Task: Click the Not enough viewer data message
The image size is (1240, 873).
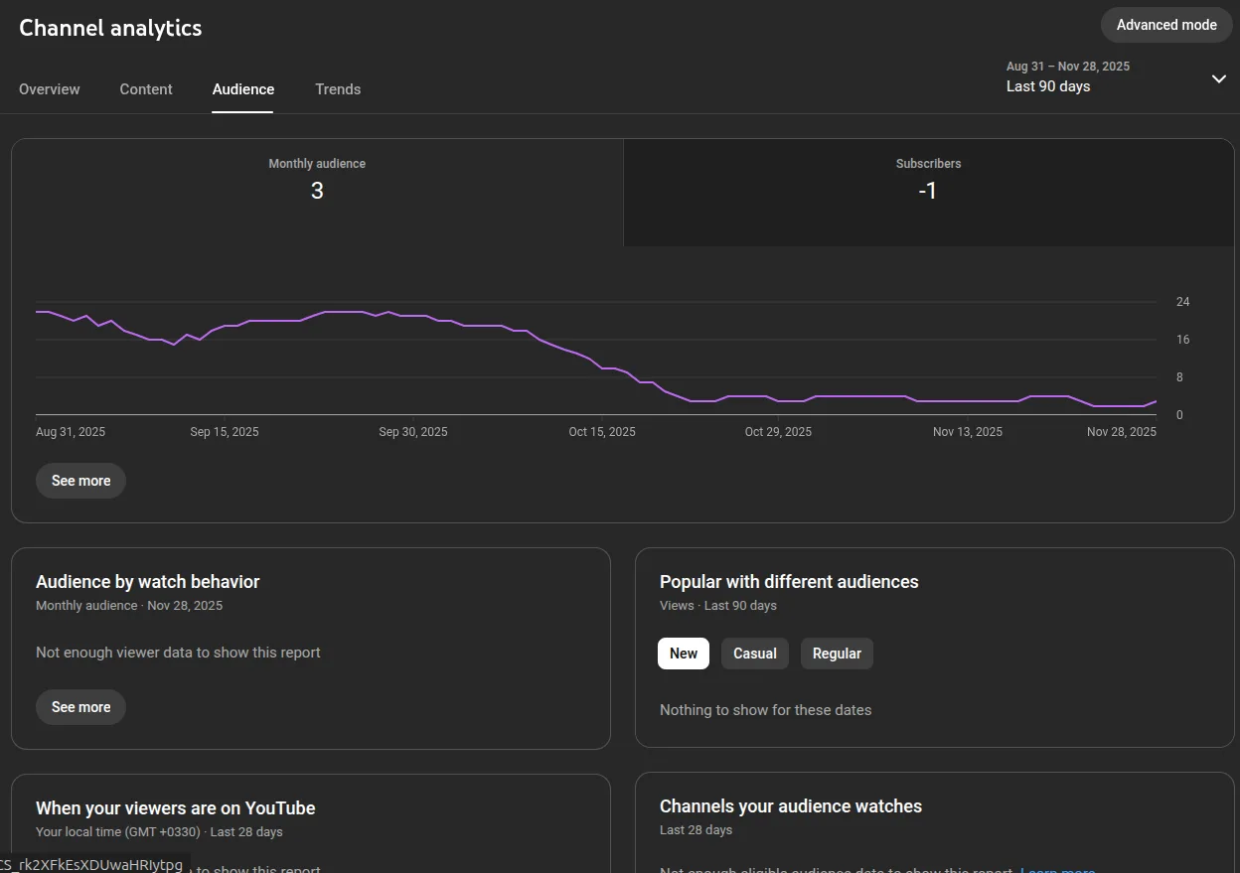Action: coord(178,653)
